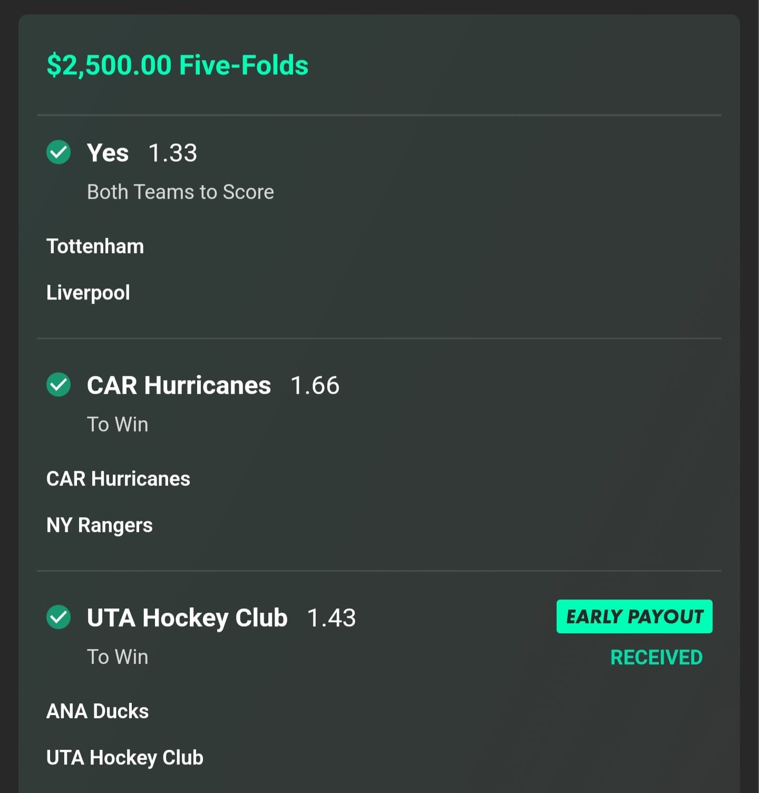Tap the EARLY PAYOUT badge
The width and height of the screenshot is (759, 793).
coord(634,616)
